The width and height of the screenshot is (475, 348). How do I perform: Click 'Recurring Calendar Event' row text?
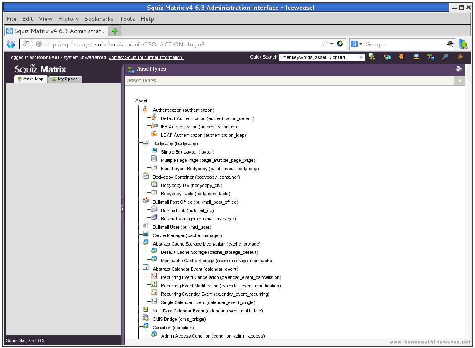point(215,294)
